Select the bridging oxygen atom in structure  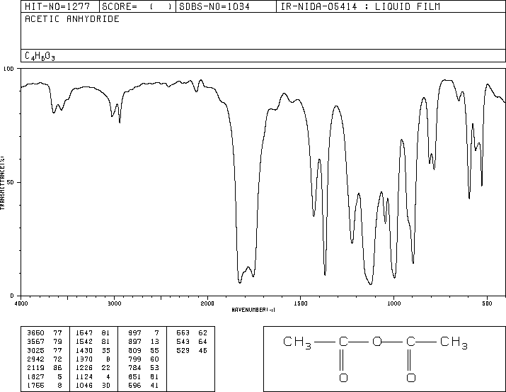[x=376, y=344]
